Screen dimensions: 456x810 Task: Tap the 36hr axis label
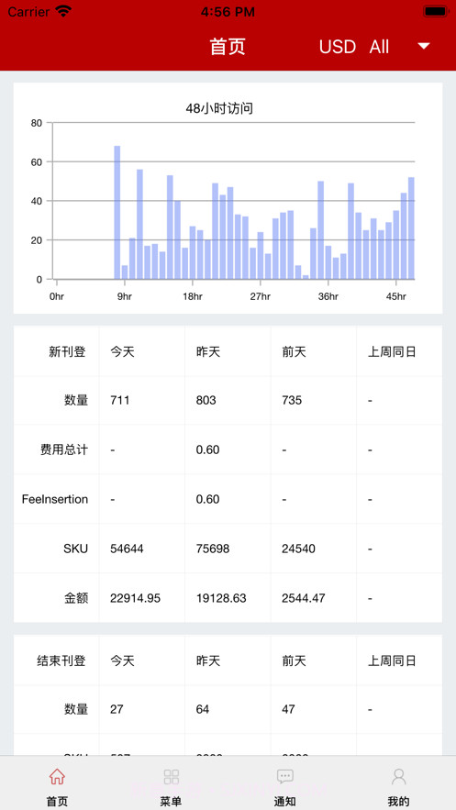click(328, 296)
